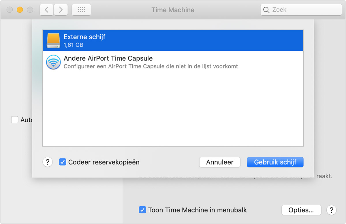Go forward with the right arrow button
This screenshot has height=224, width=346.
(61, 10)
